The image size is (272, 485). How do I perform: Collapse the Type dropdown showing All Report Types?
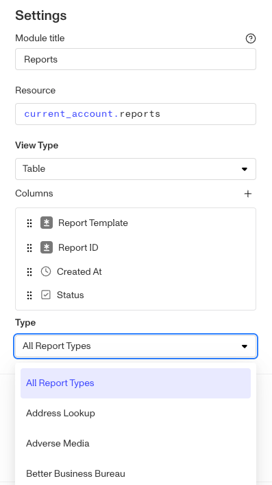point(136,346)
